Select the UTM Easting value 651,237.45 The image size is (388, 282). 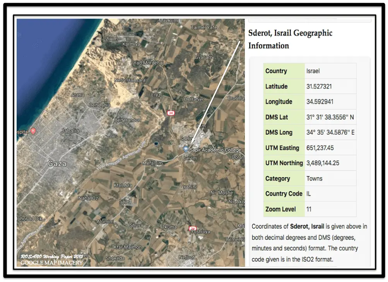click(320, 148)
